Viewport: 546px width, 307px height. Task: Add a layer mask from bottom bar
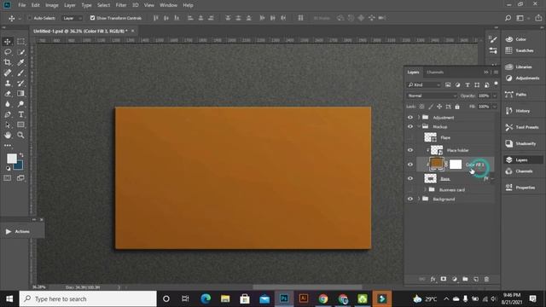click(x=444, y=279)
